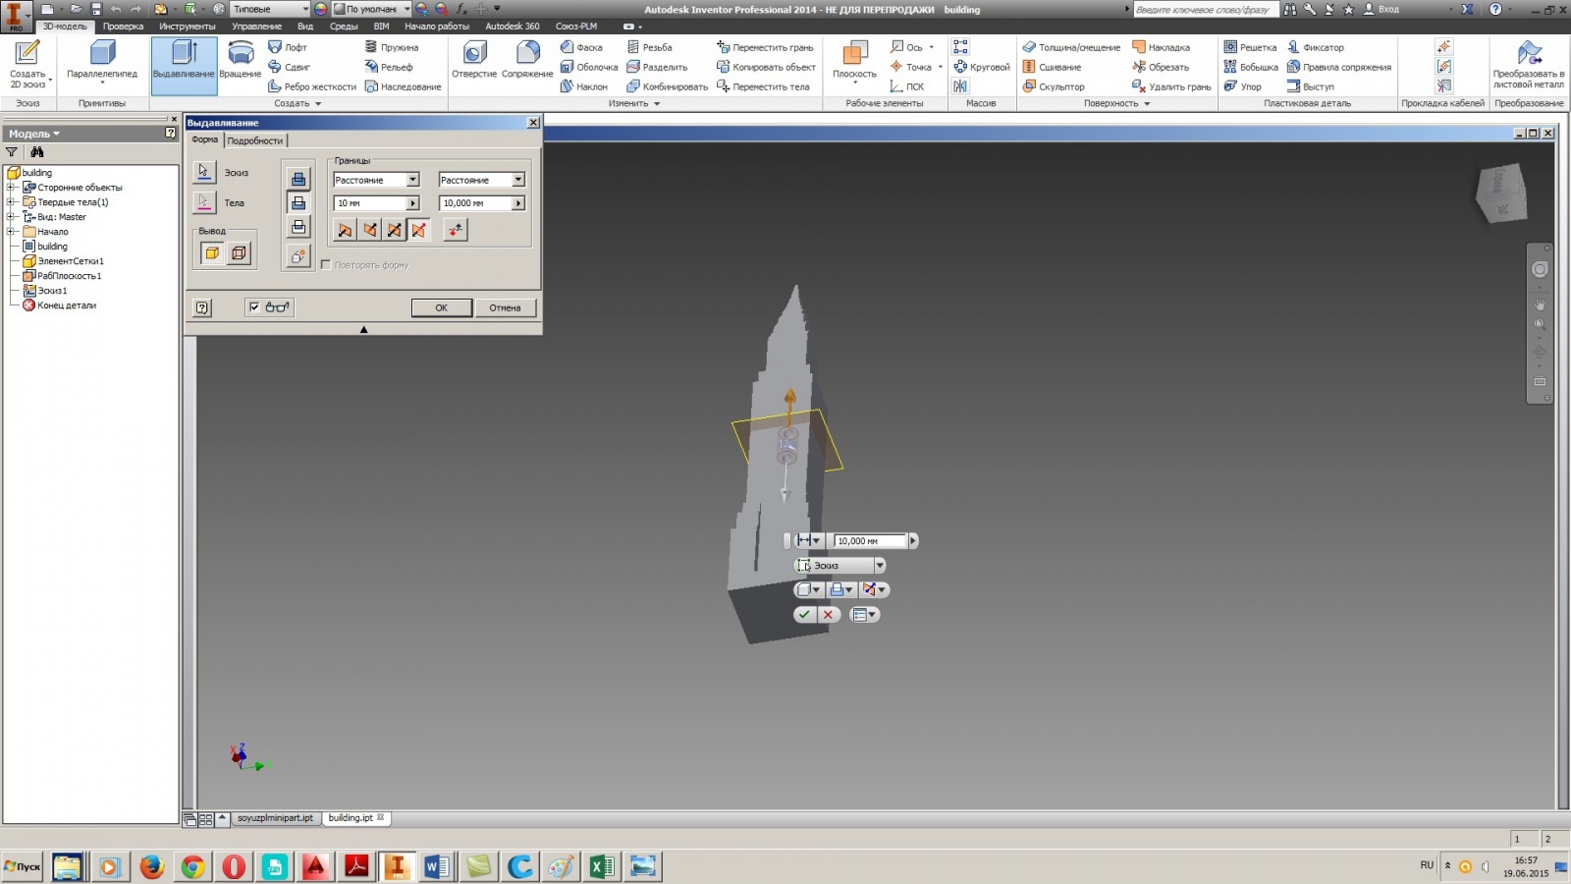Expand the Поверхность ribbon panel
The image size is (1571, 884).
pyautogui.click(x=1117, y=103)
